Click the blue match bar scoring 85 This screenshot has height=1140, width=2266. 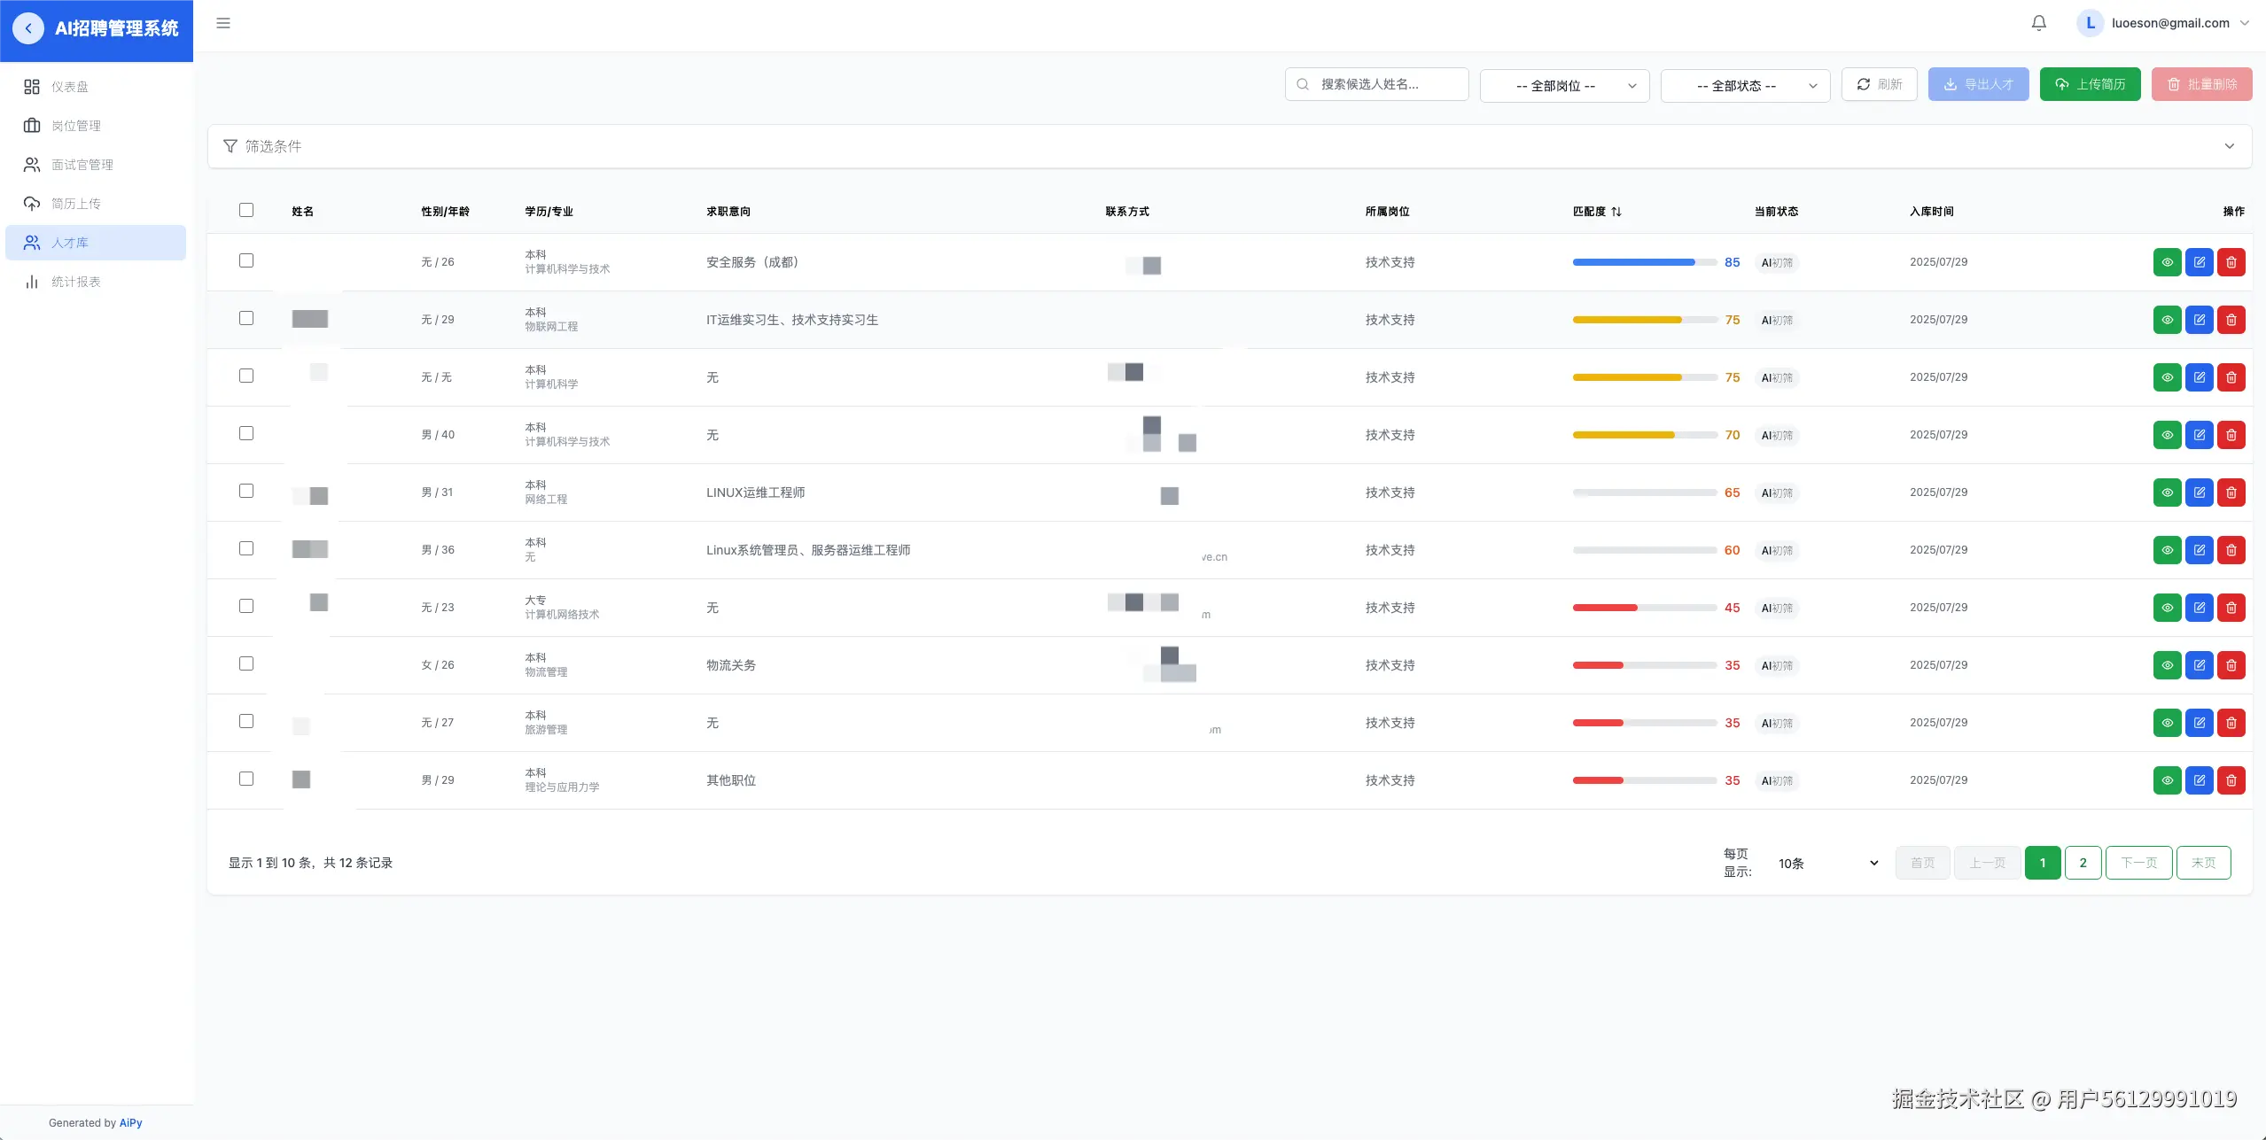click(x=1634, y=262)
